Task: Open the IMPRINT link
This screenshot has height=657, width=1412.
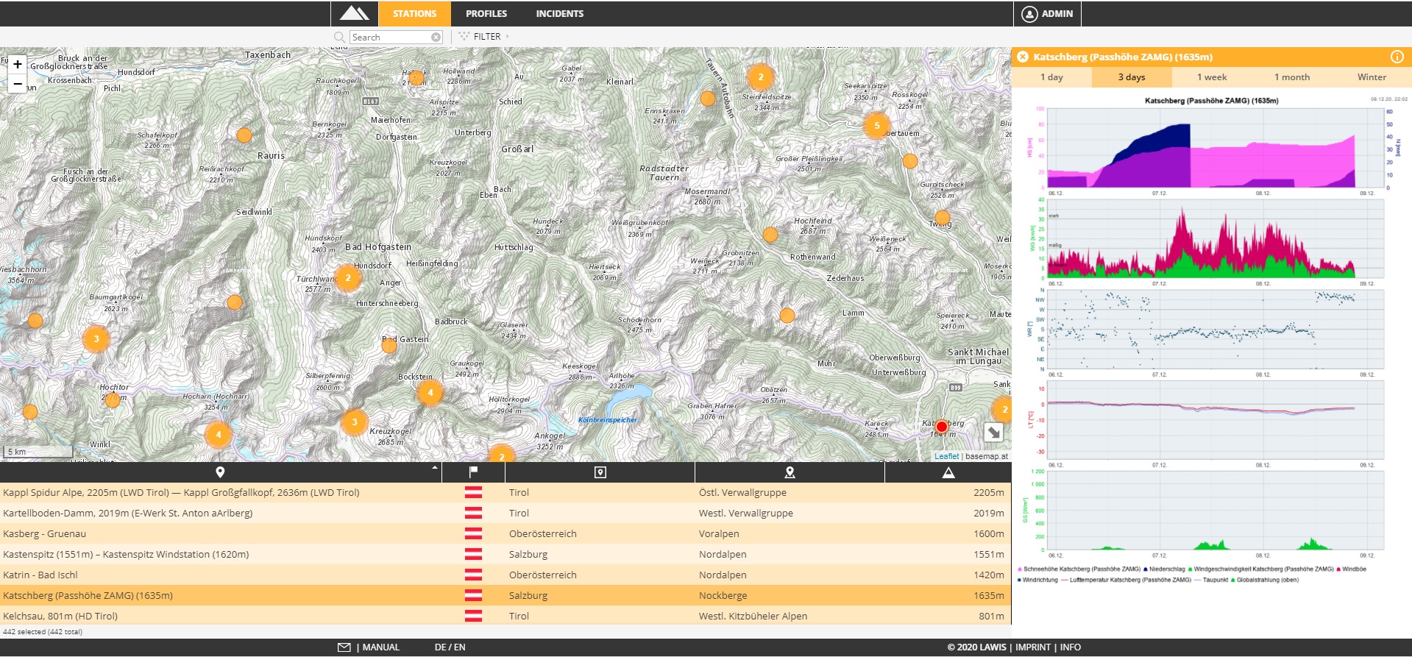Action: coord(1033,647)
